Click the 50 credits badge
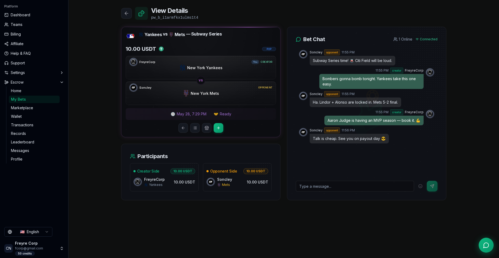Image resolution: width=499 pixels, height=258 pixels. [x=25, y=254]
